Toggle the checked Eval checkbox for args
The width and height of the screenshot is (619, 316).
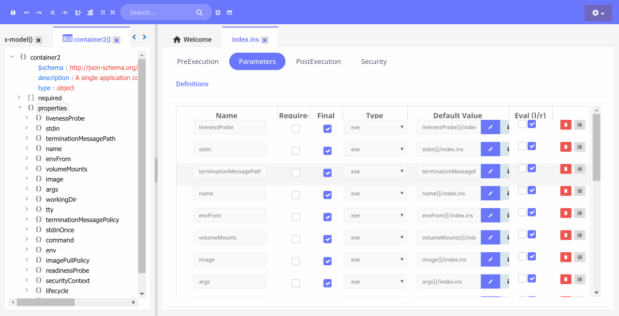pos(532,278)
